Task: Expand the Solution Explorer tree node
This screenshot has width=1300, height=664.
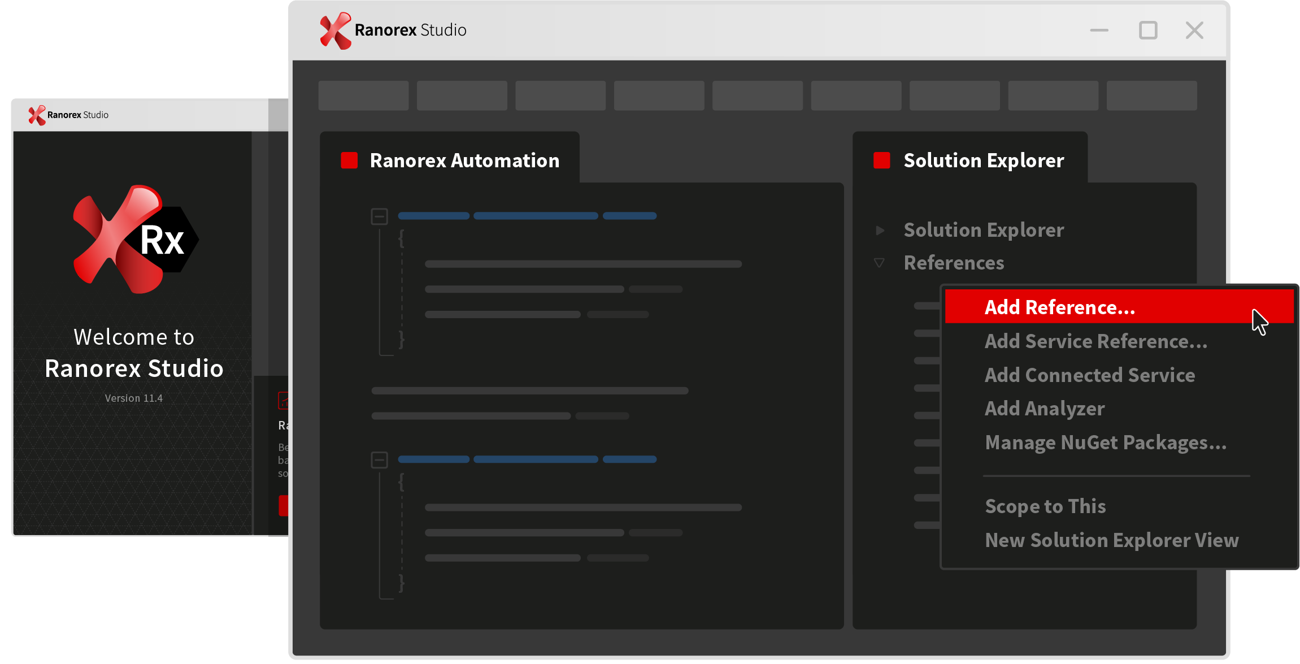Action: [880, 231]
